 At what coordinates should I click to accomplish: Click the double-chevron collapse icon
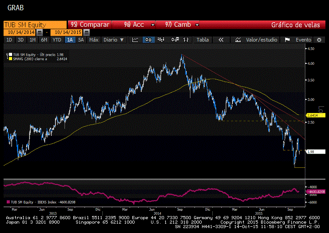pos(220,40)
